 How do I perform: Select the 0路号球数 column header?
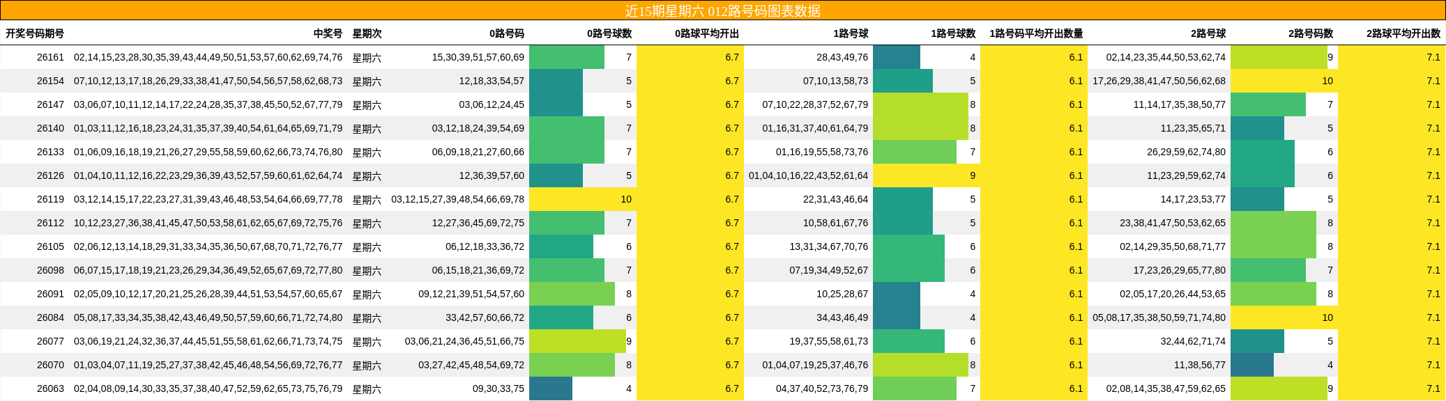pyautogui.click(x=609, y=33)
